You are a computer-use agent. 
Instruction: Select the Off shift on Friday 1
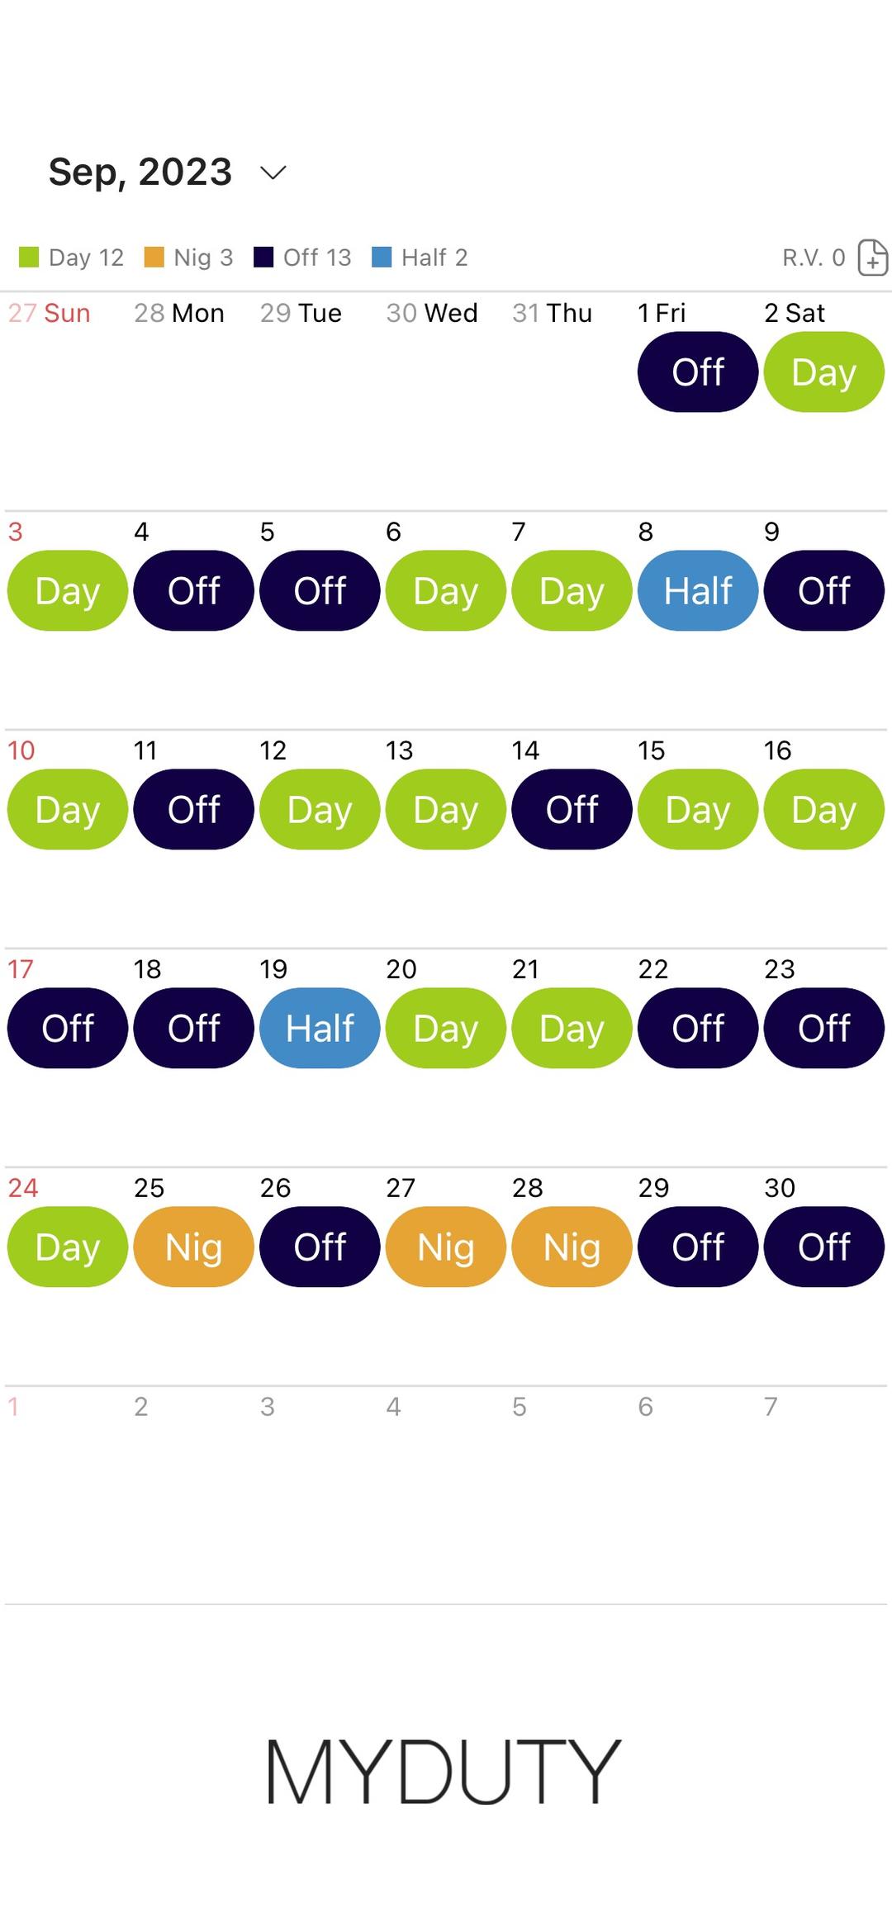698,372
